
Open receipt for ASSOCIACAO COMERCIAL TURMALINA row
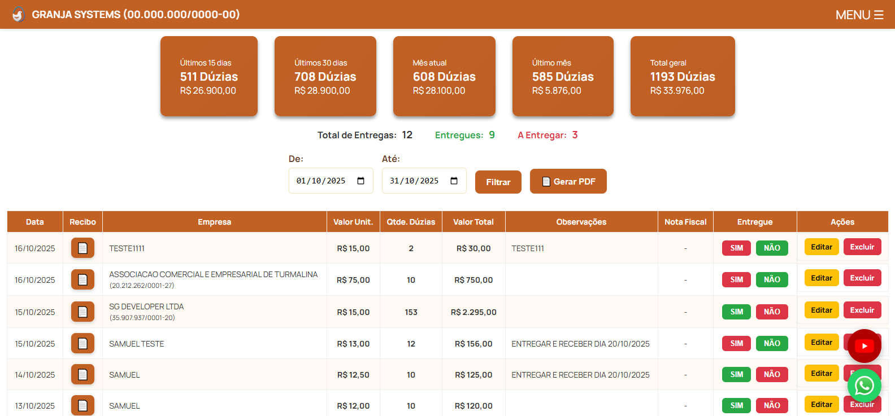pyautogui.click(x=82, y=279)
